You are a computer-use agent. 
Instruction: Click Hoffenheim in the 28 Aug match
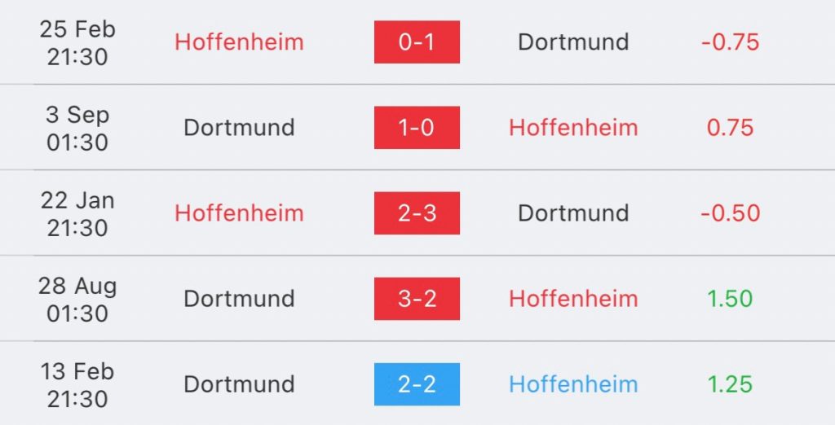(x=573, y=299)
